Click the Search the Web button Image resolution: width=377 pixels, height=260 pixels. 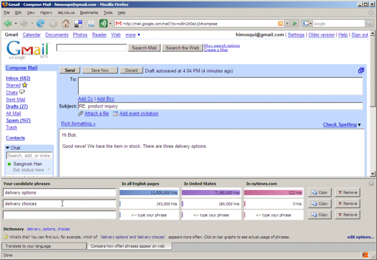[x=183, y=48]
